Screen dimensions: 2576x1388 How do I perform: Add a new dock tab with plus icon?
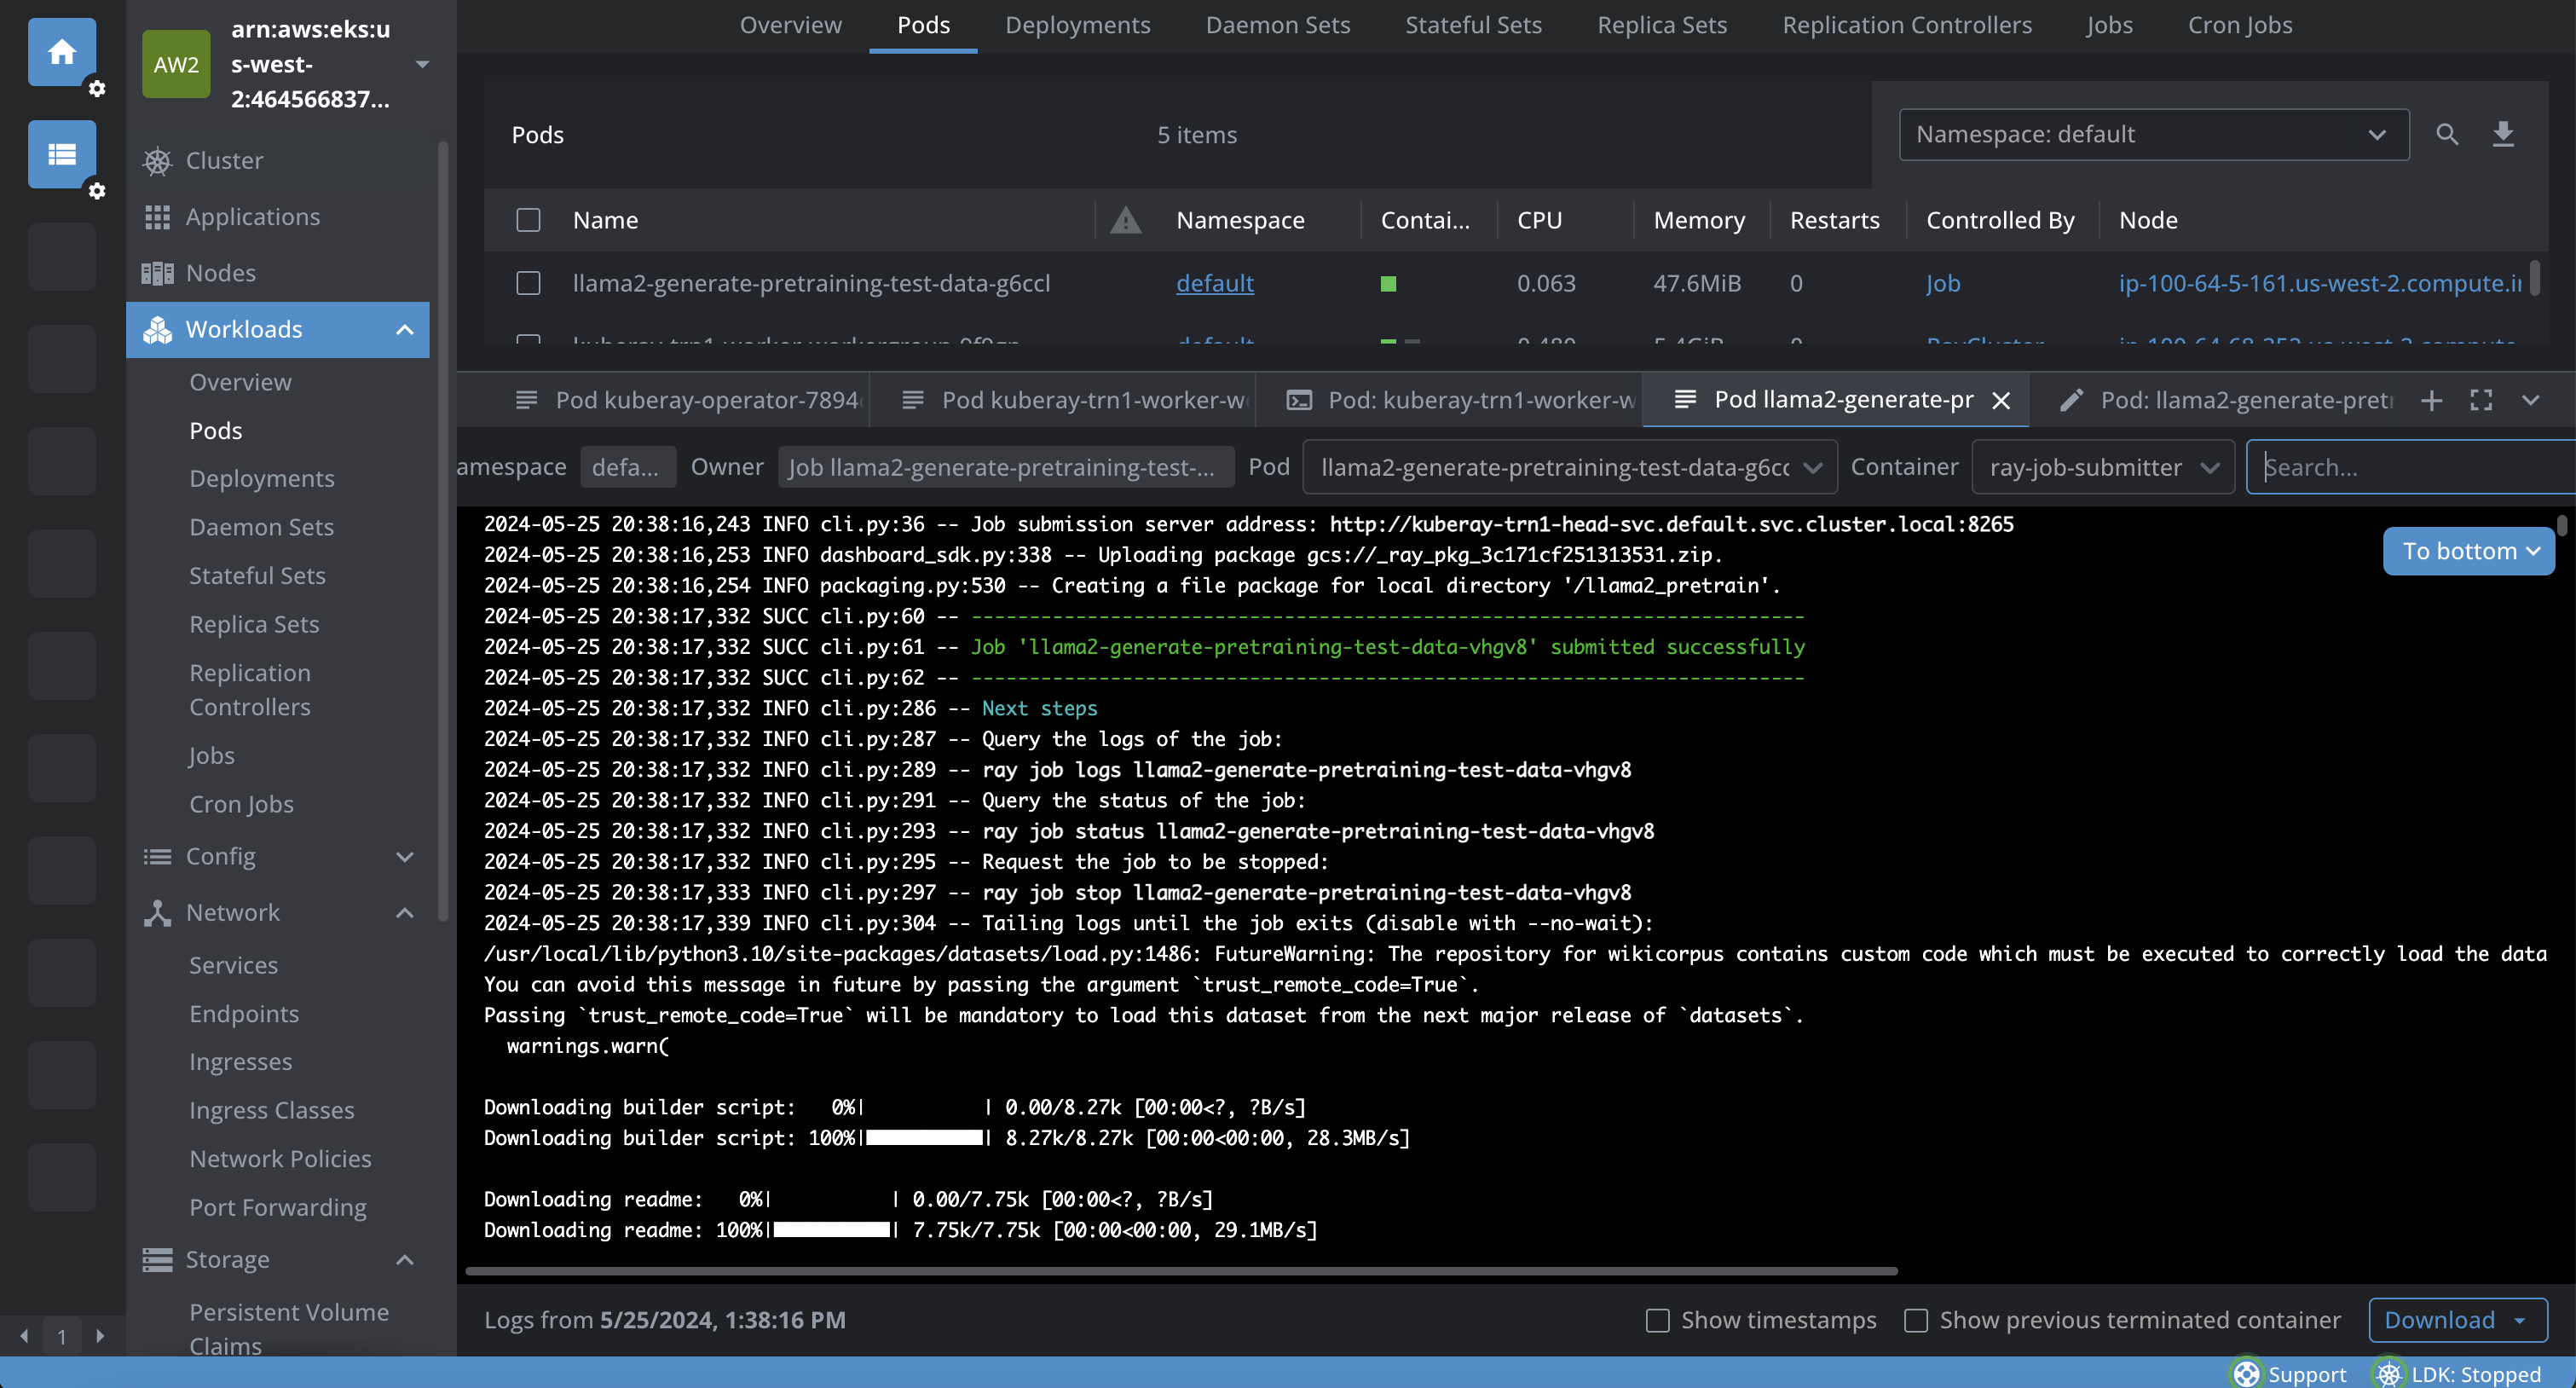2431,401
